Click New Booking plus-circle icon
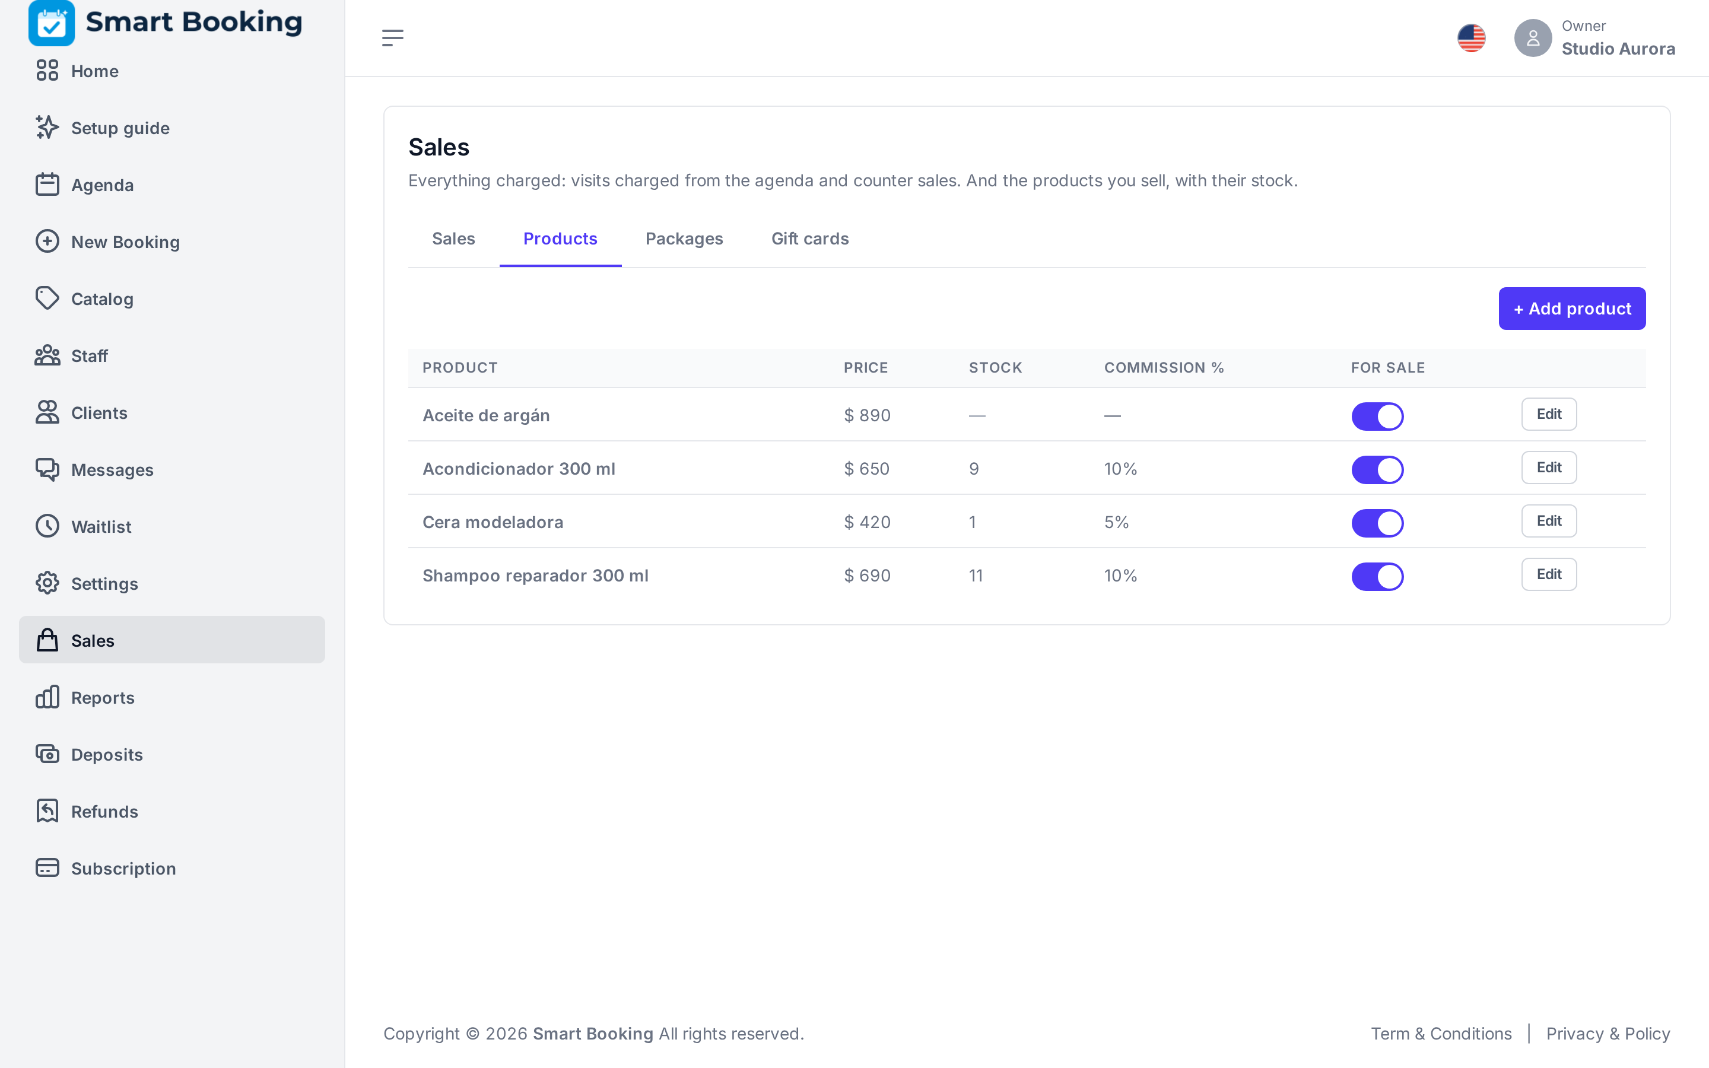The width and height of the screenshot is (1709, 1068). pyautogui.click(x=47, y=241)
